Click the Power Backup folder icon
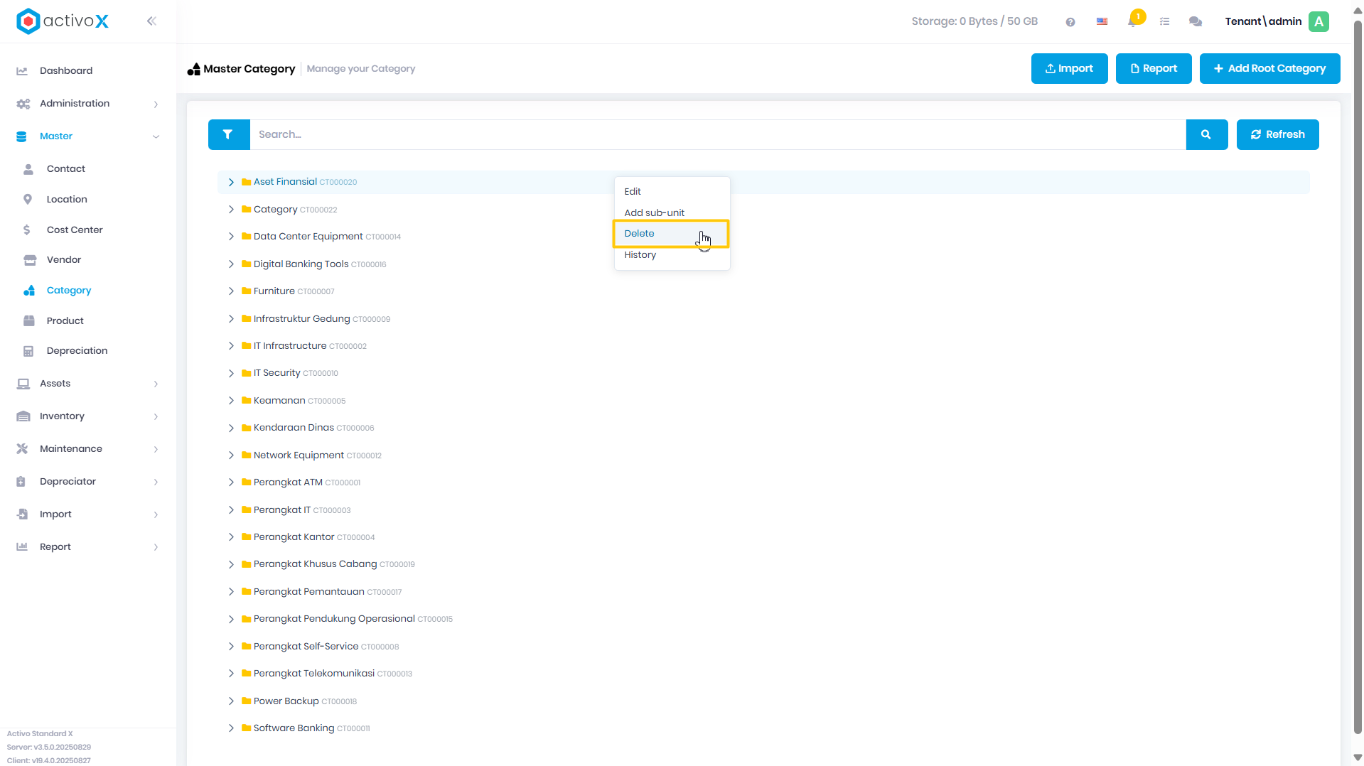The width and height of the screenshot is (1364, 766). click(246, 701)
